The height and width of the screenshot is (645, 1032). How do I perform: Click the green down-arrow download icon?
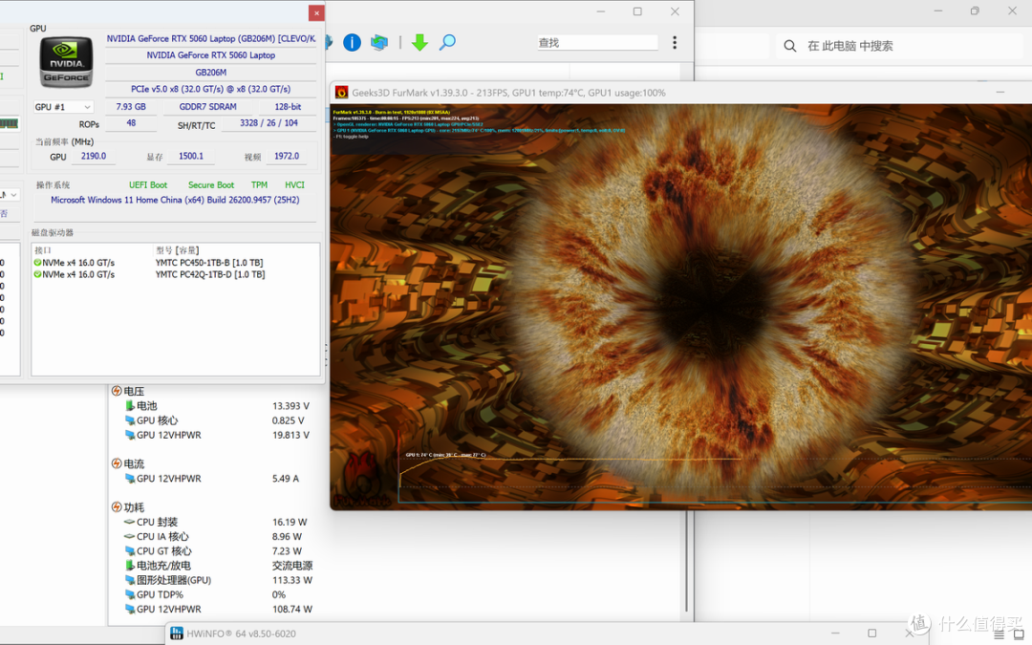click(419, 43)
